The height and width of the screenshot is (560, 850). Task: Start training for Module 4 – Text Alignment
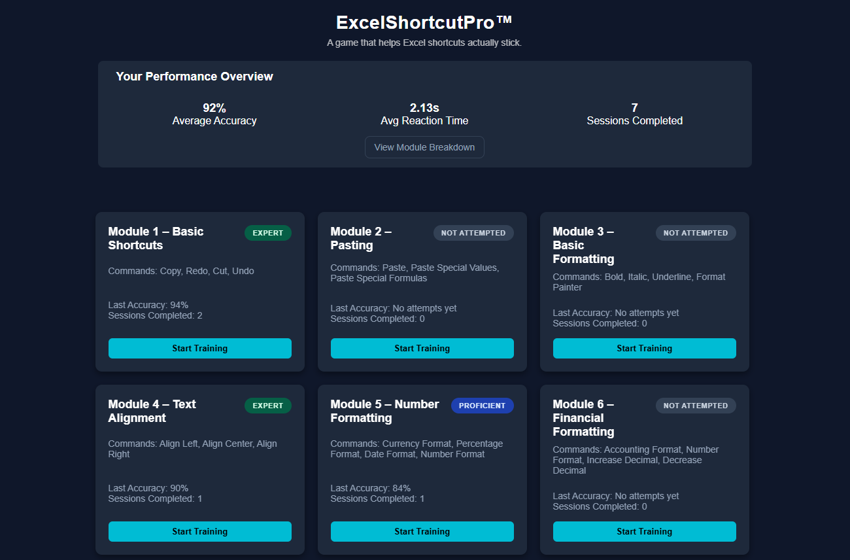[199, 531]
